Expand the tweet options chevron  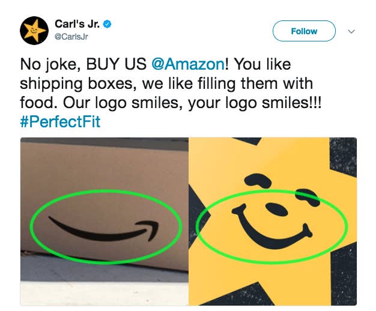[351, 31]
